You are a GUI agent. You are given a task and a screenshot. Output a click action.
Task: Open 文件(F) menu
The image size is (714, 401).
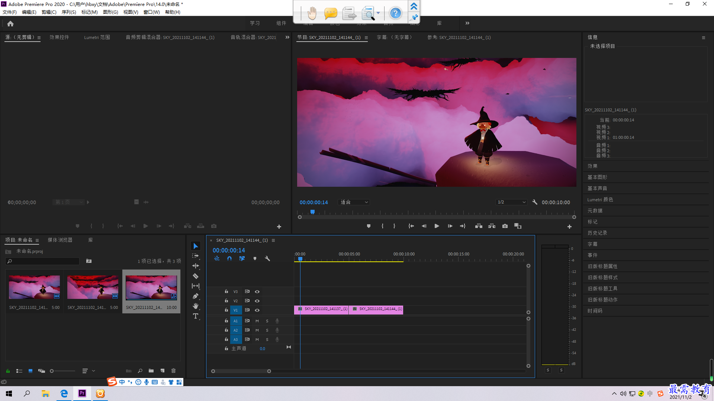(x=10, y=12)
